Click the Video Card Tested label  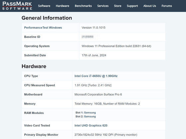coord(37,125)
